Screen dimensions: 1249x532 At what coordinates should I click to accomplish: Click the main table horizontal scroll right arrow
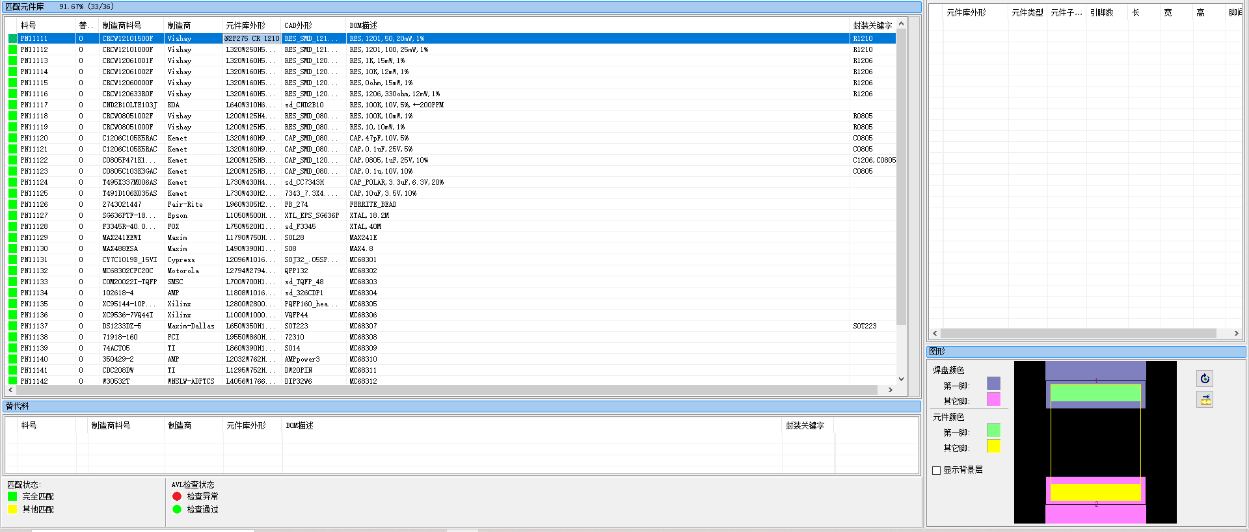[x=891, y=390]
